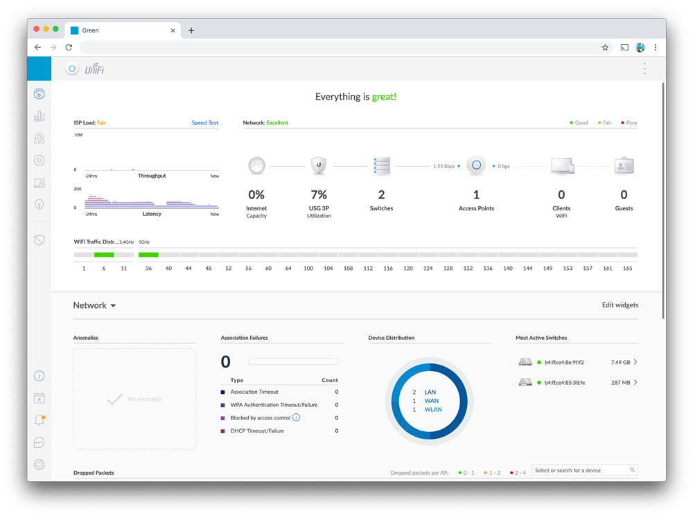Open the Devices icon in sidebar
The image size is (693, 517).
40,161
